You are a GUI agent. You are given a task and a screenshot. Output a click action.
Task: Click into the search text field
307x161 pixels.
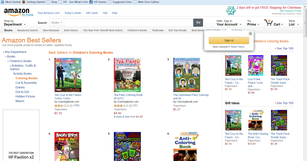pyautogui.click(x=129, y=22)
